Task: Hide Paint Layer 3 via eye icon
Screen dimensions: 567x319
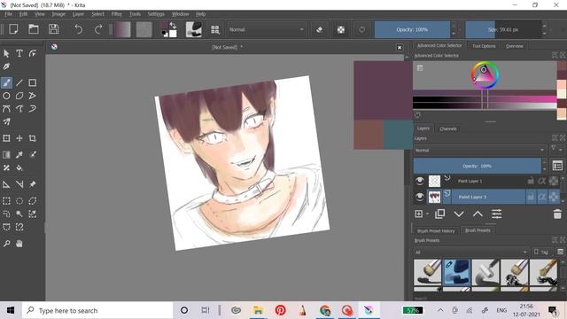Action: [x=419, y=197]
